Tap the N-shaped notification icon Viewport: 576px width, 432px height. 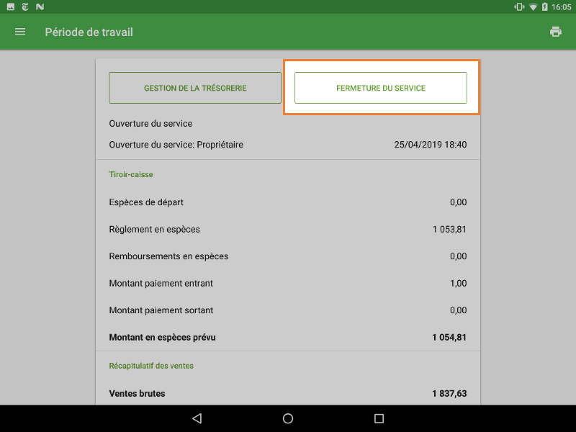click(40, 6)
